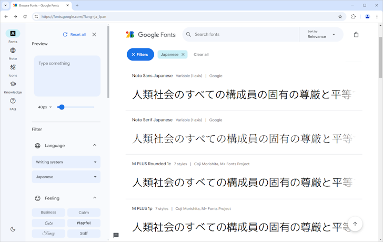Click the send feedback icon

point(116,235)
